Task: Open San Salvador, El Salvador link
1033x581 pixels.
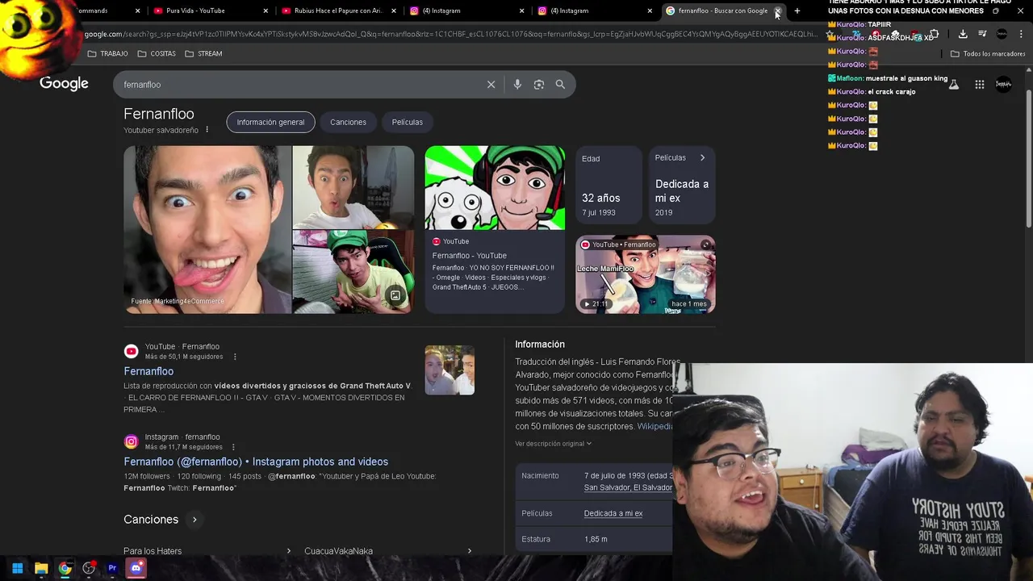Action: [628, 487]
